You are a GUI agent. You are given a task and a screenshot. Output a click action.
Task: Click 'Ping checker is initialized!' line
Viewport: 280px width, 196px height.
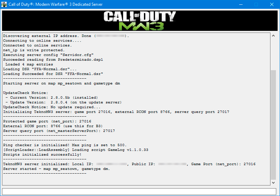click(65, 145)
